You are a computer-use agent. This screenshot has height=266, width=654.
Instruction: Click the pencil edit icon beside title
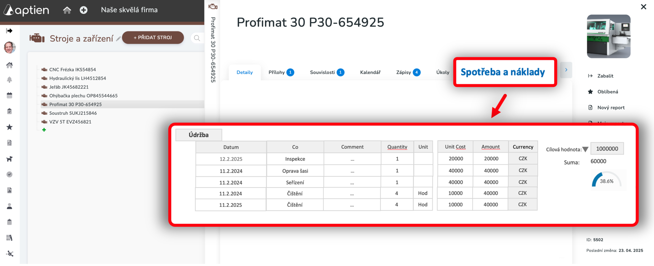point(118,38)
